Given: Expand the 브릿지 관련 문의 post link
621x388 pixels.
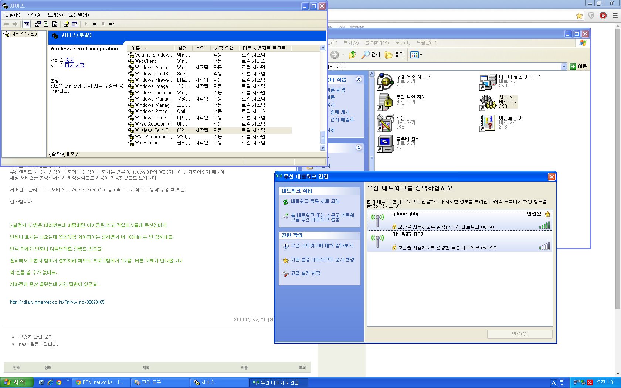Looking at the screenshot, I should click(x=36, y=337).
